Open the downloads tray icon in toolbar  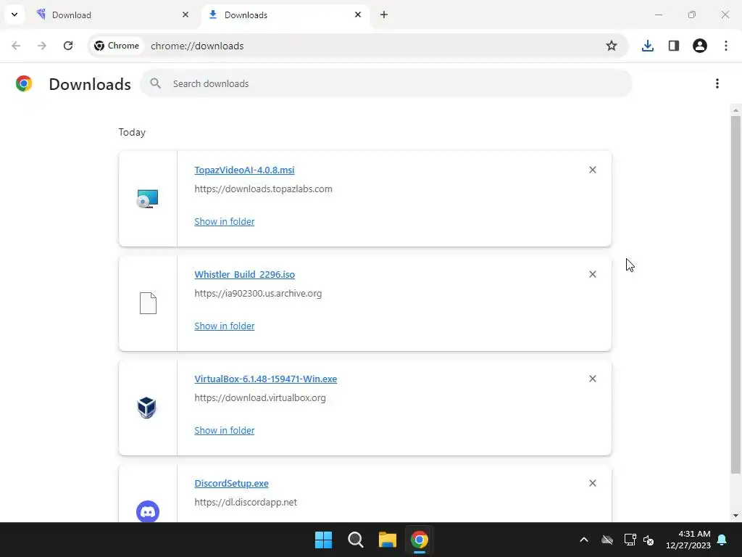[647, 46]
